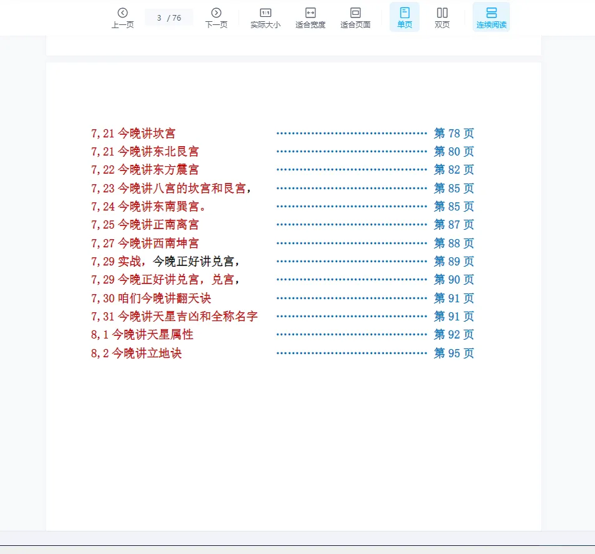Click page reference 第 78 页
The height and width of the screenshot is (554, 595).
click(x=454, y=133)
